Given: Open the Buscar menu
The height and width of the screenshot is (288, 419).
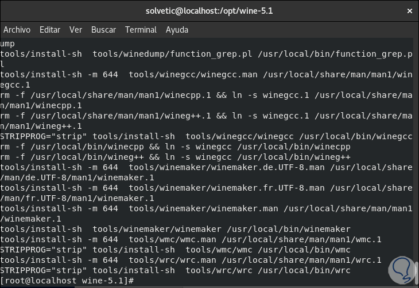Looking at the screenshot, I should click(103, 30).
